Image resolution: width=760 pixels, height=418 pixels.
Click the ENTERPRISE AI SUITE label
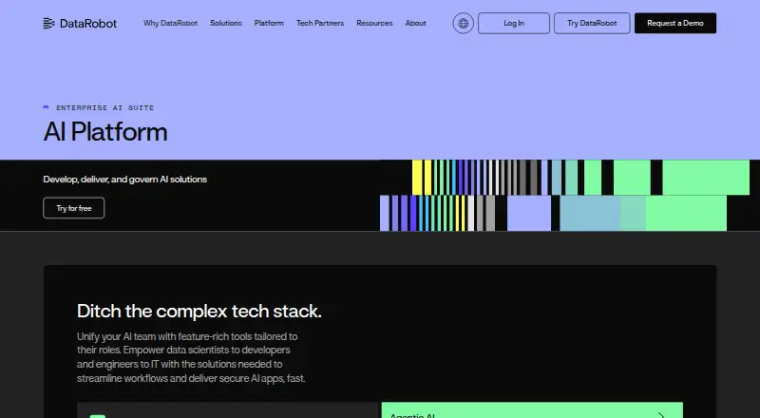(x=104, y=107)
